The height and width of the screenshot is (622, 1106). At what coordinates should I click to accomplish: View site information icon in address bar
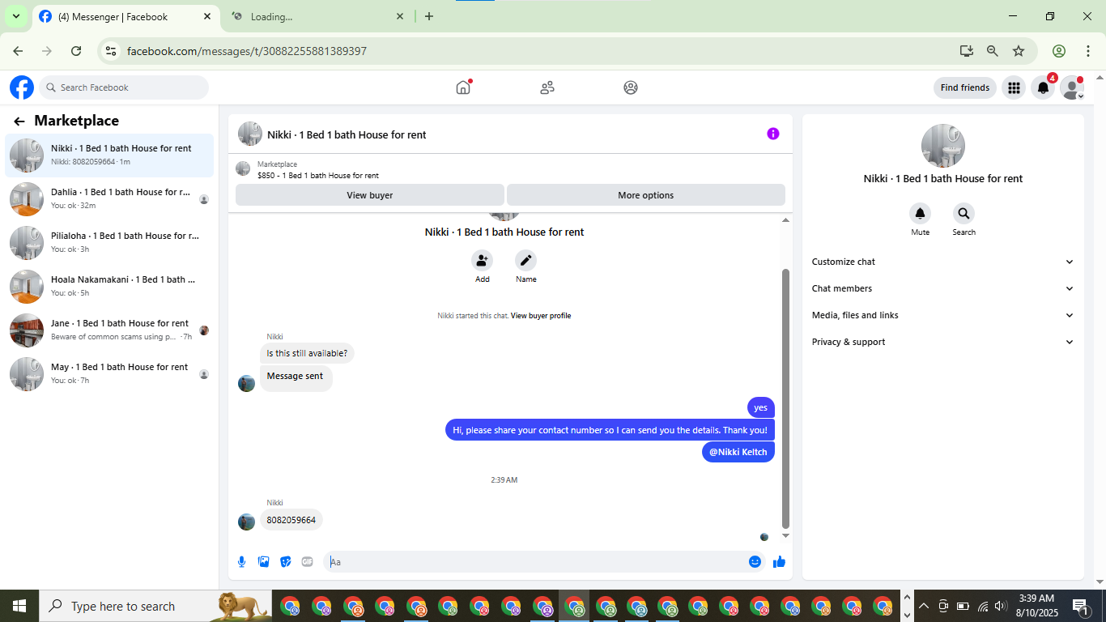point(111,51)
